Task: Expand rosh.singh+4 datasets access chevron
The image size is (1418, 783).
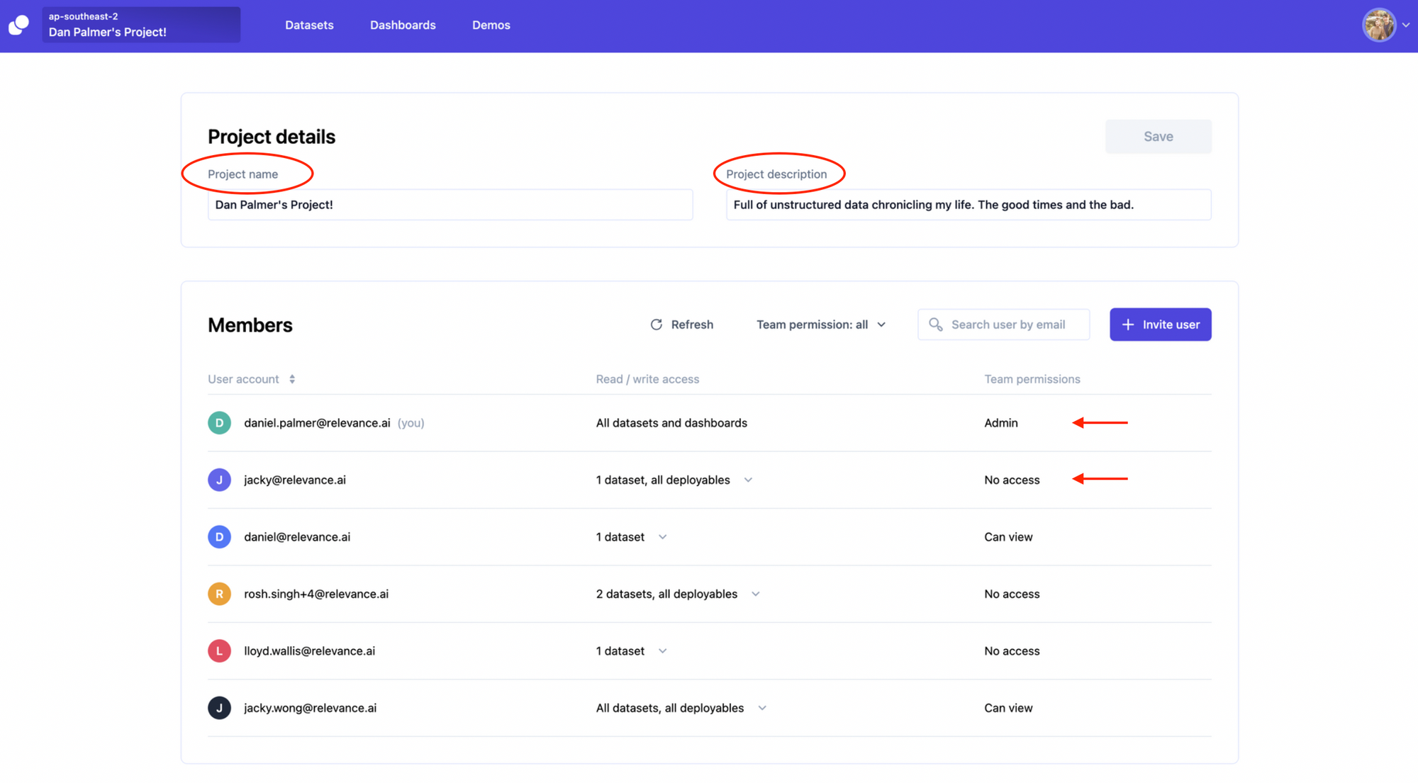Action: [756, 594]
